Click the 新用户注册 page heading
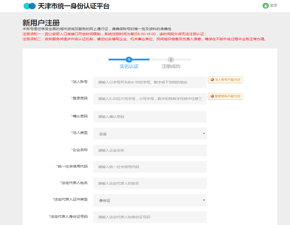Viewport: 290px width, 225px height. click(41, 22)
